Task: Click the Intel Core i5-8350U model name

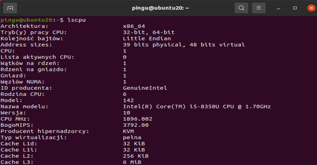Action: click(197, 107)
